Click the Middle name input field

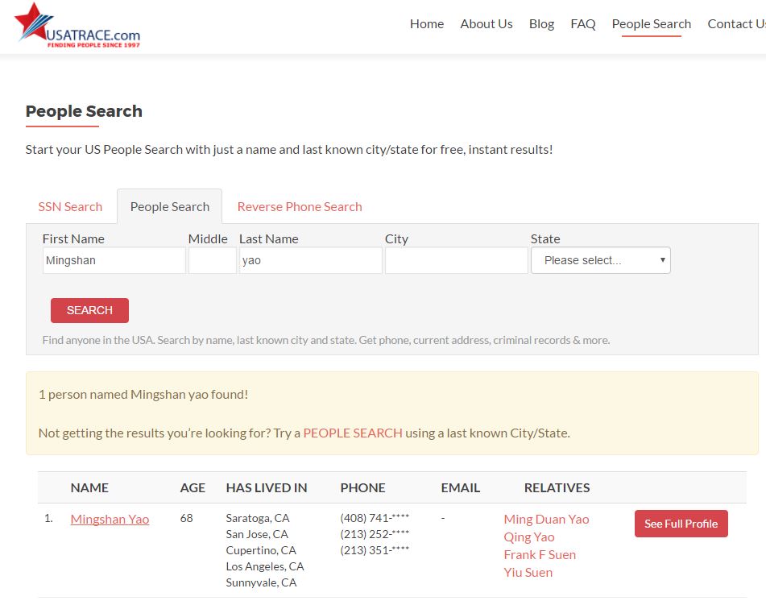212,260
